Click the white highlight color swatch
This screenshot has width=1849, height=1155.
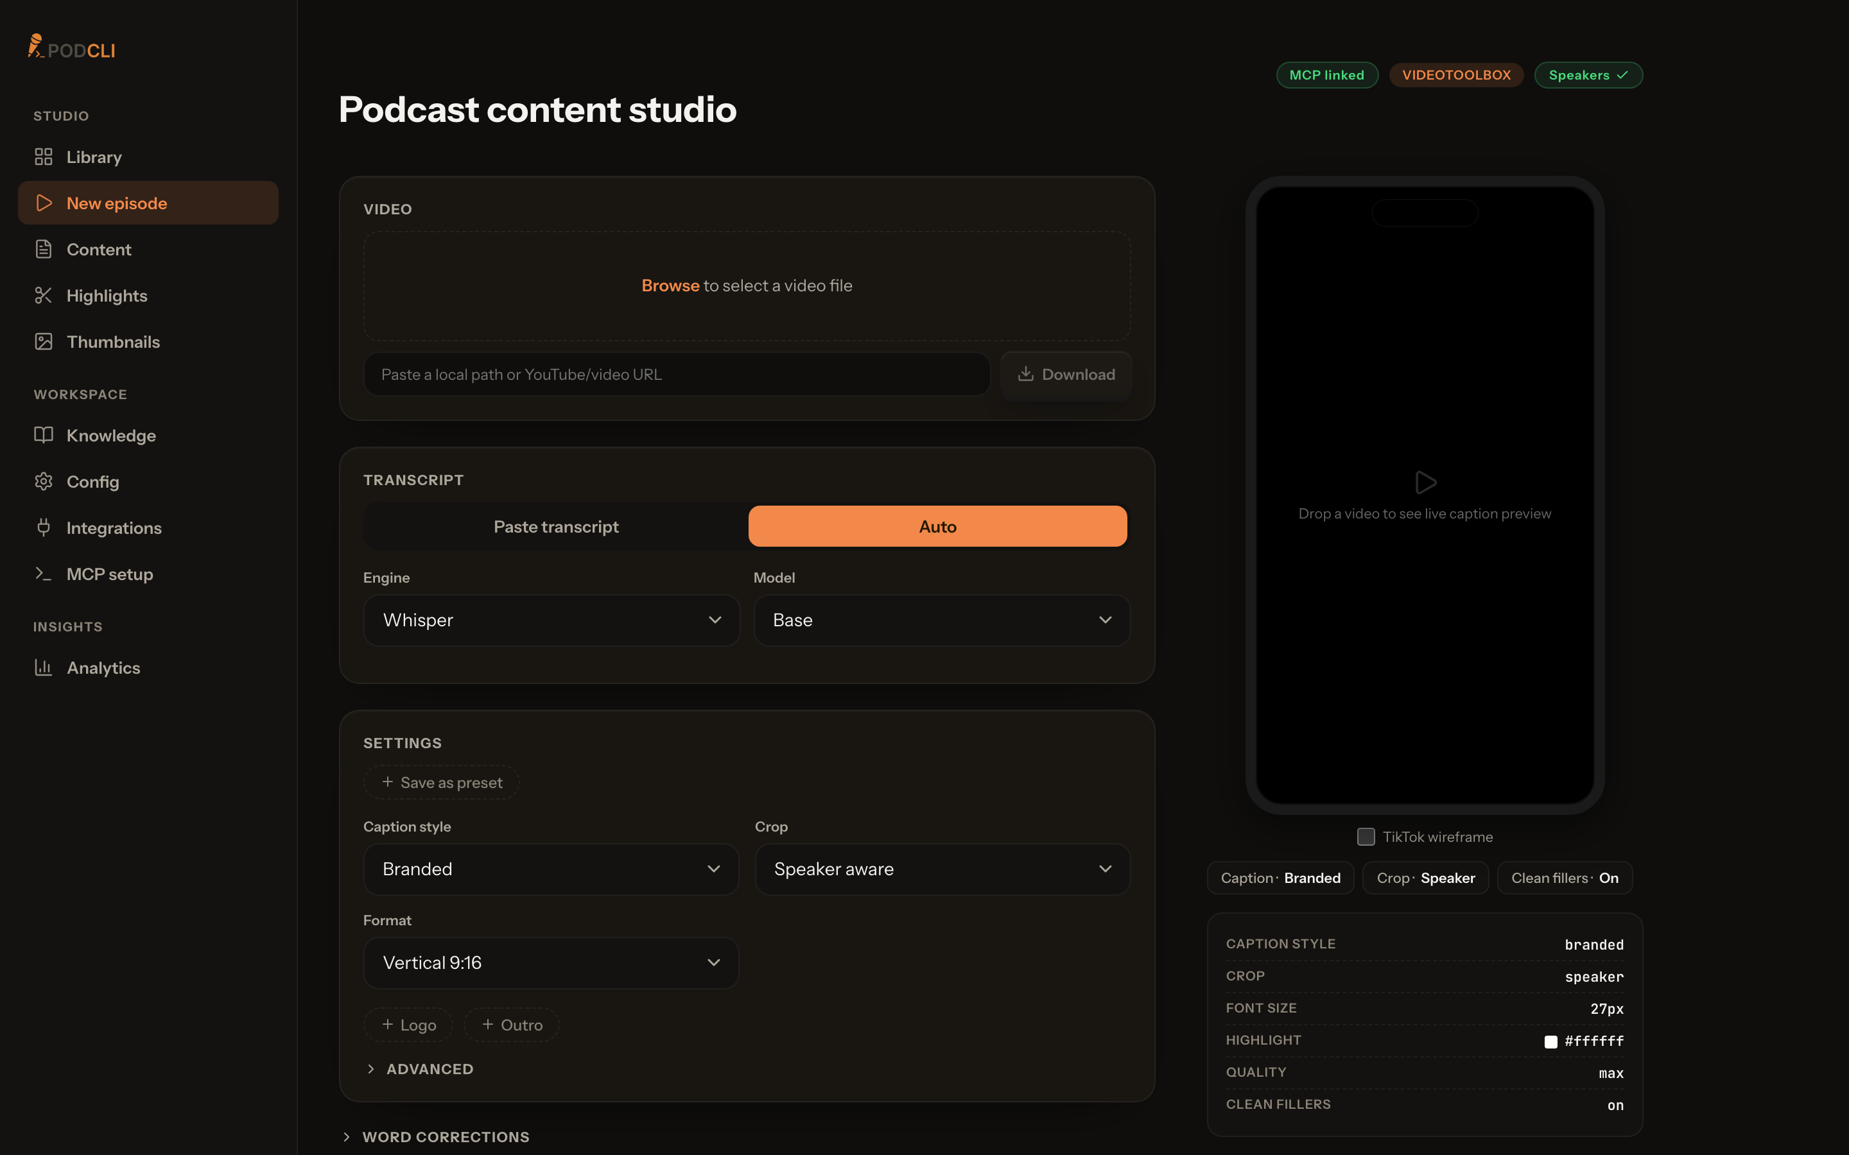tap(1550, 1041)
